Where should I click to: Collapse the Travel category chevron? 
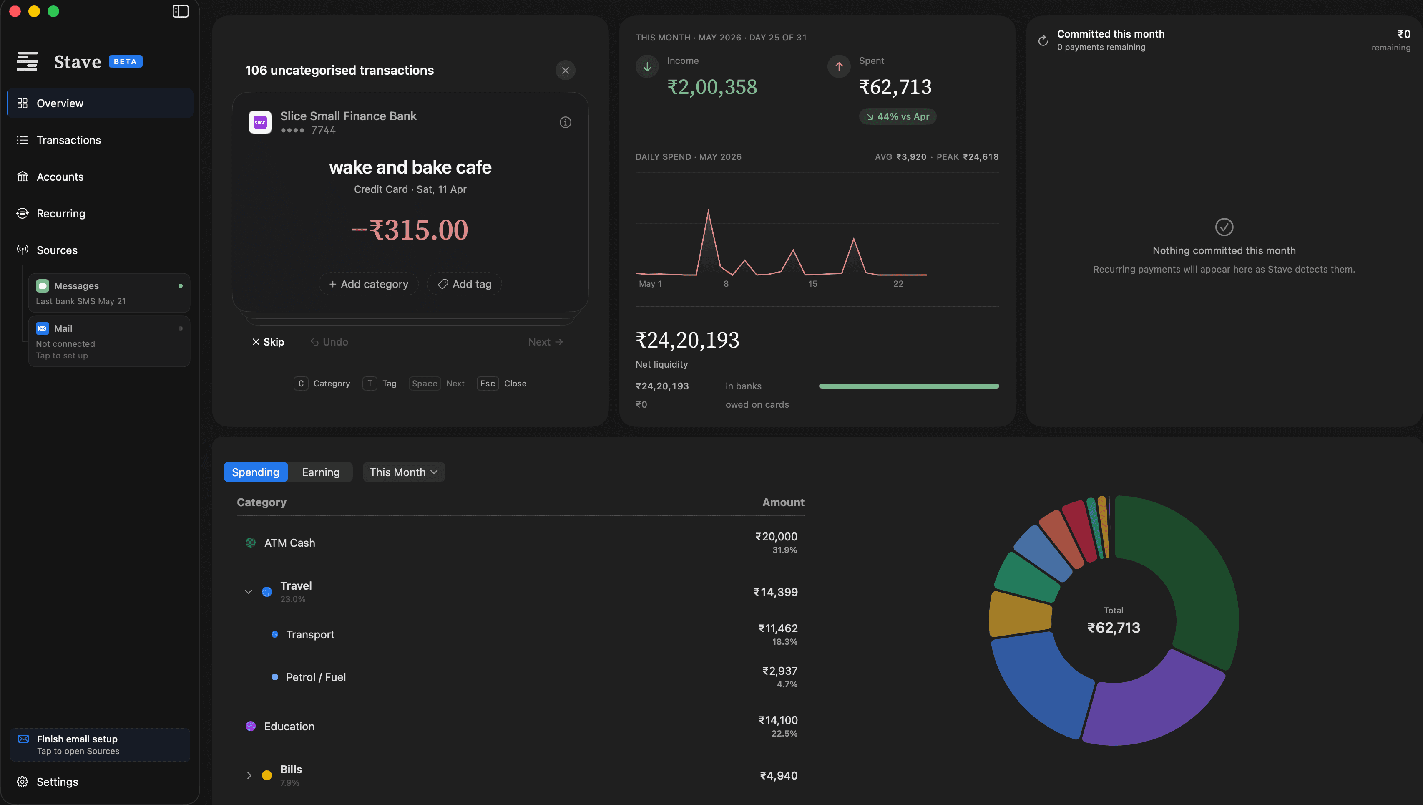249,592
